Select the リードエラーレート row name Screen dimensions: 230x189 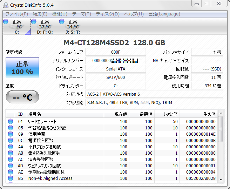pyautogui.click(x=42, y=121)
